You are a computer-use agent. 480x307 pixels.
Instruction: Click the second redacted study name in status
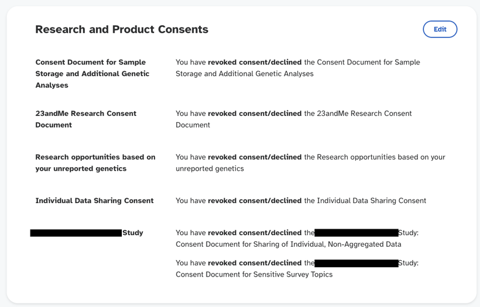point(356,263)
